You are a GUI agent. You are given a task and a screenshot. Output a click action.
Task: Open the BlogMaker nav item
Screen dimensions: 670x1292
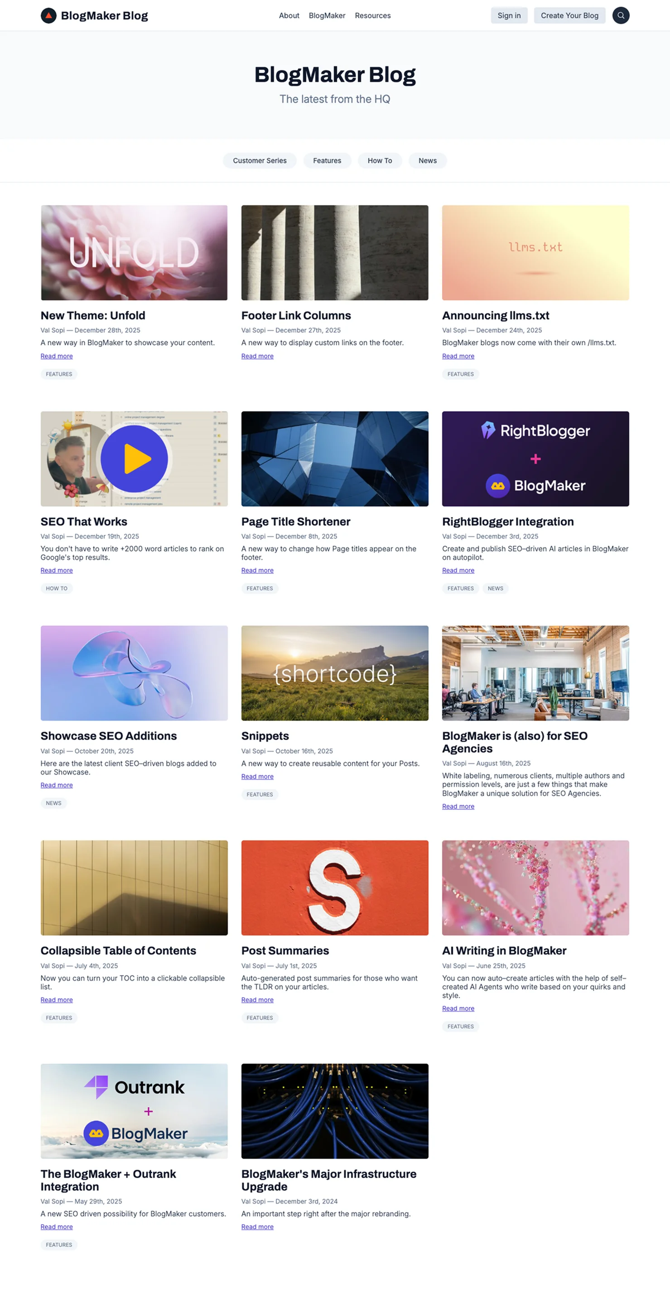[x=327, y=15]
